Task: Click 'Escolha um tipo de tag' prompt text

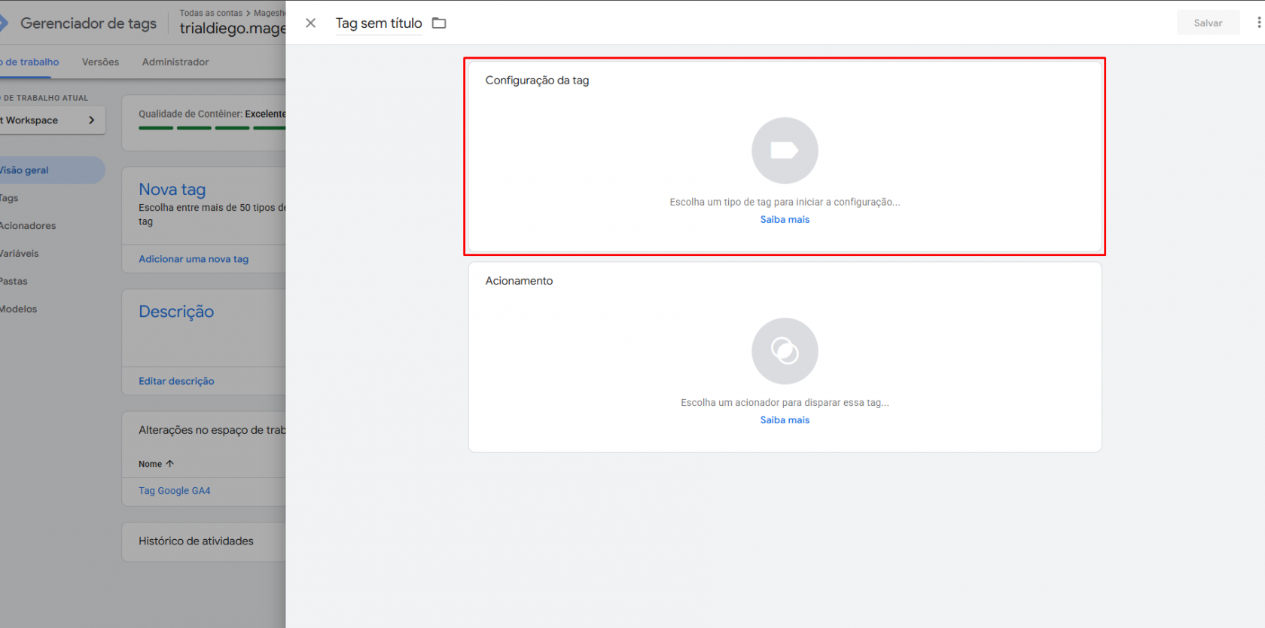Action: [x=785, y=203]
